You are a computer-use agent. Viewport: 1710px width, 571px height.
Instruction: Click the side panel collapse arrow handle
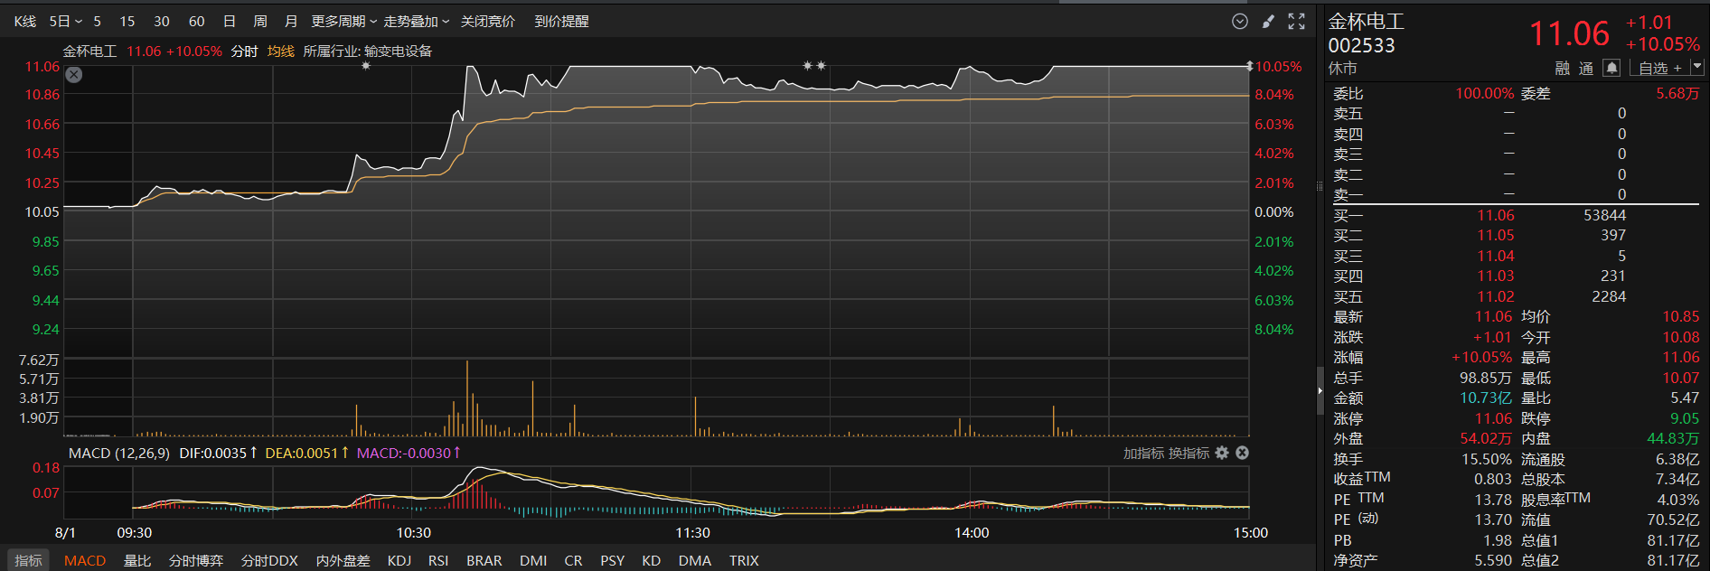click(x=1320, y=390)
